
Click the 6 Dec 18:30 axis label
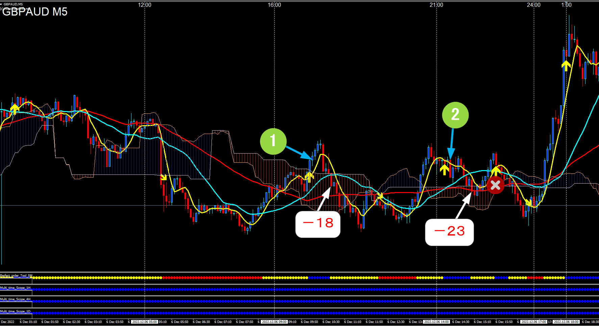pos(591,322)
